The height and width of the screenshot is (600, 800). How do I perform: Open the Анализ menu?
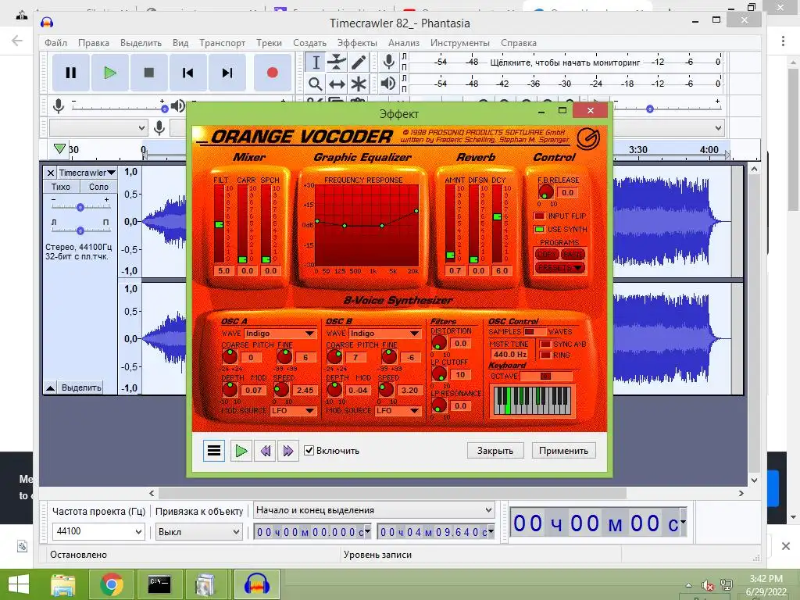[x=404, y=43]
